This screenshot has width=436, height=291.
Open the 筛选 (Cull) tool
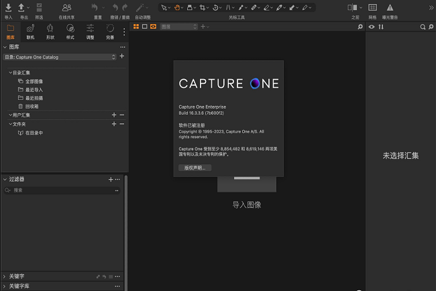[x=39, y=8]
